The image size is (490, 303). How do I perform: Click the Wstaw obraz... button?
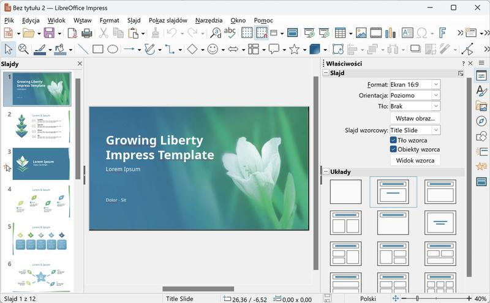415,118
